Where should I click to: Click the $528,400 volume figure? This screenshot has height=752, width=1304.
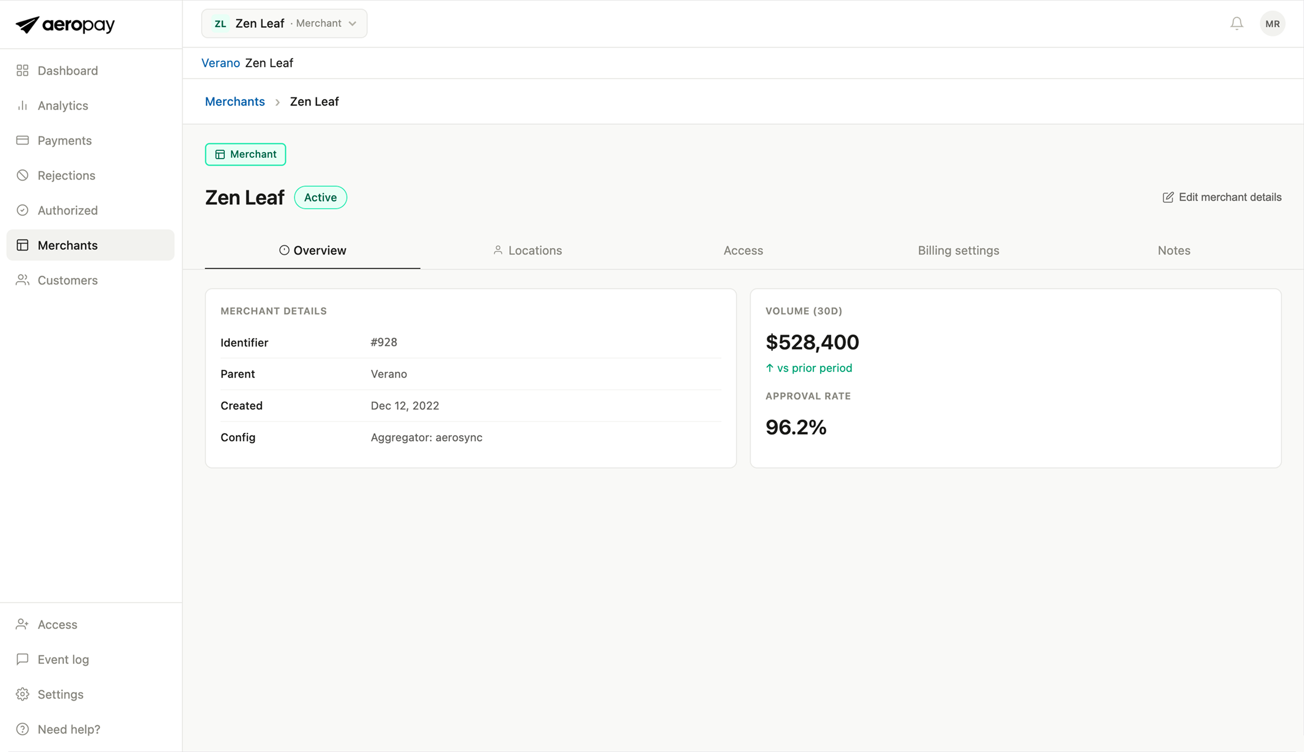click(x=812, y=342)
